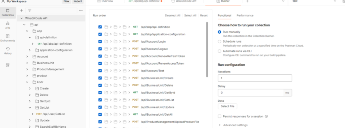Expand the Account folder chevron
Viewport: 345px width, 128px height.
[x=27, y=56]
